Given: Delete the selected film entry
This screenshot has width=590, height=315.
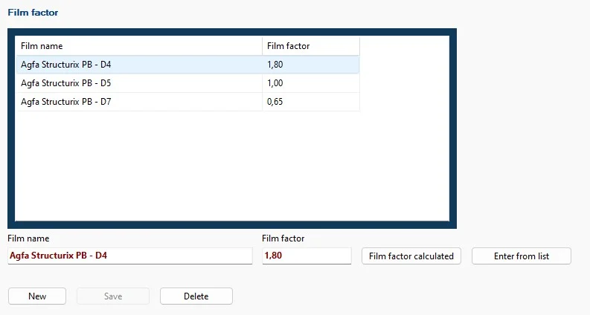Looking at the screenshot, I should pyautogui.click(x=196, y=296).
